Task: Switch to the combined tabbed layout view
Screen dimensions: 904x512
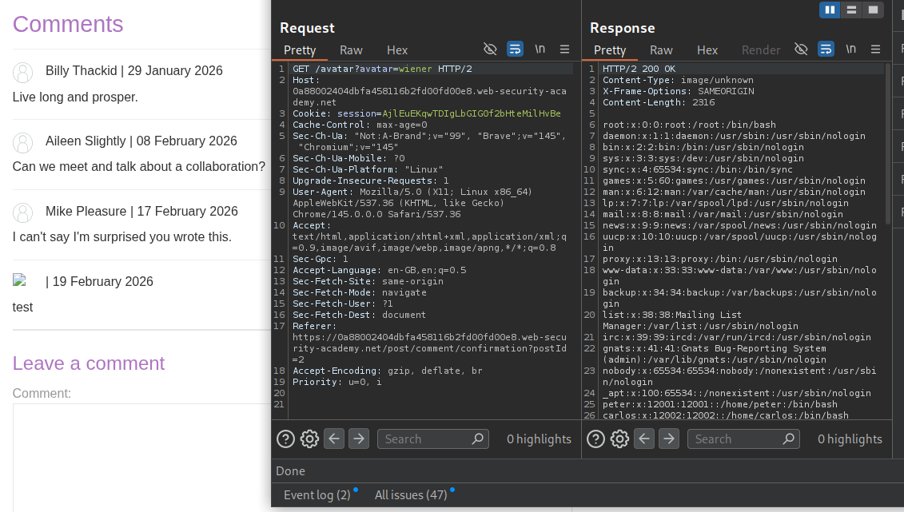Action: 873,10
